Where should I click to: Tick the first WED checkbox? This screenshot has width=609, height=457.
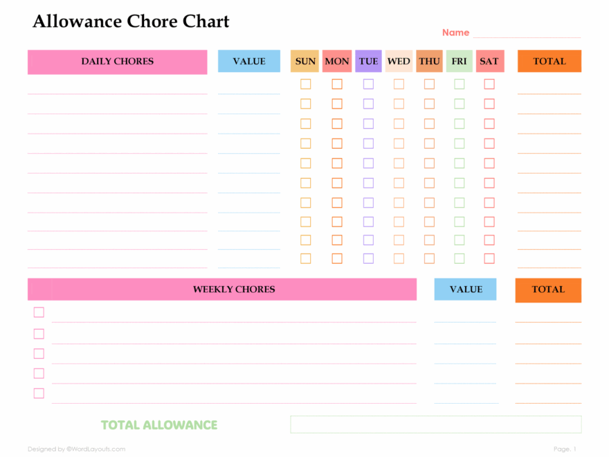click(399, 84)
